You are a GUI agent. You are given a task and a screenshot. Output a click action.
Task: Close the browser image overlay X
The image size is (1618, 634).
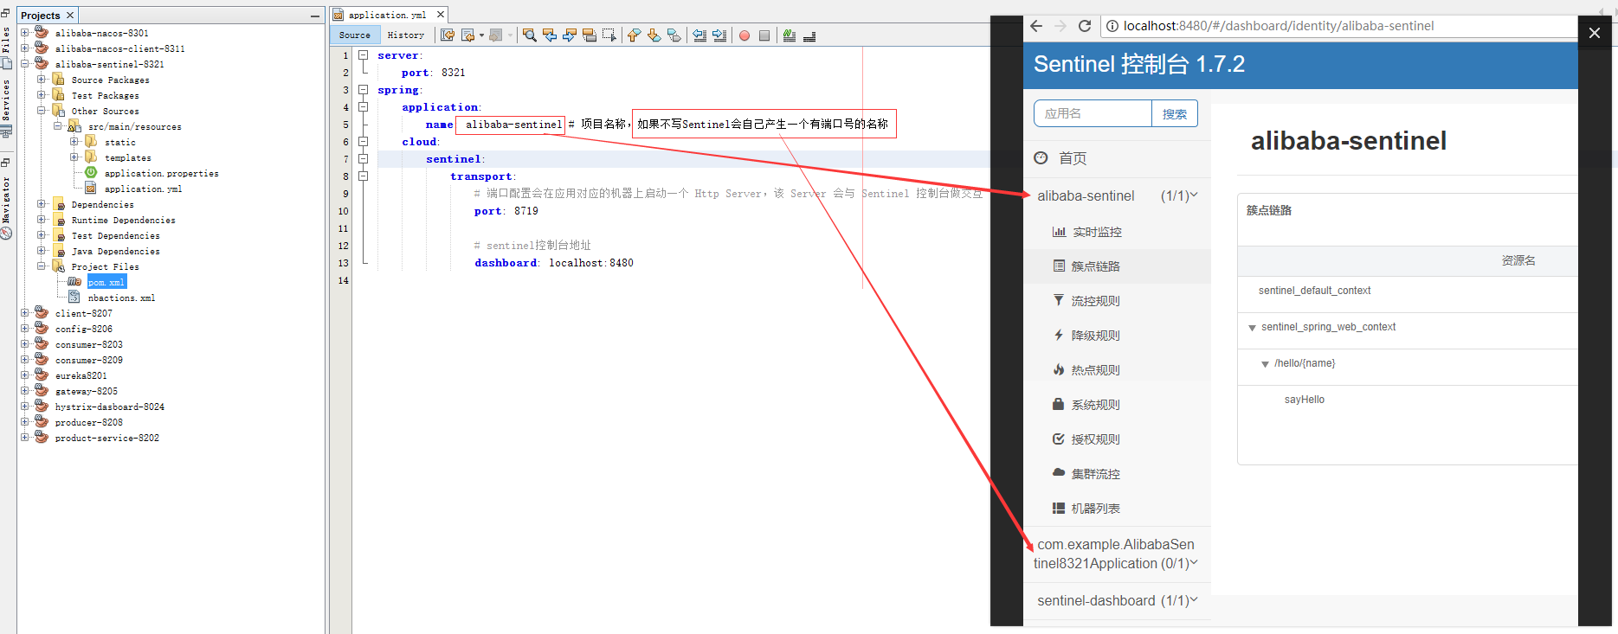point(1595,33)
